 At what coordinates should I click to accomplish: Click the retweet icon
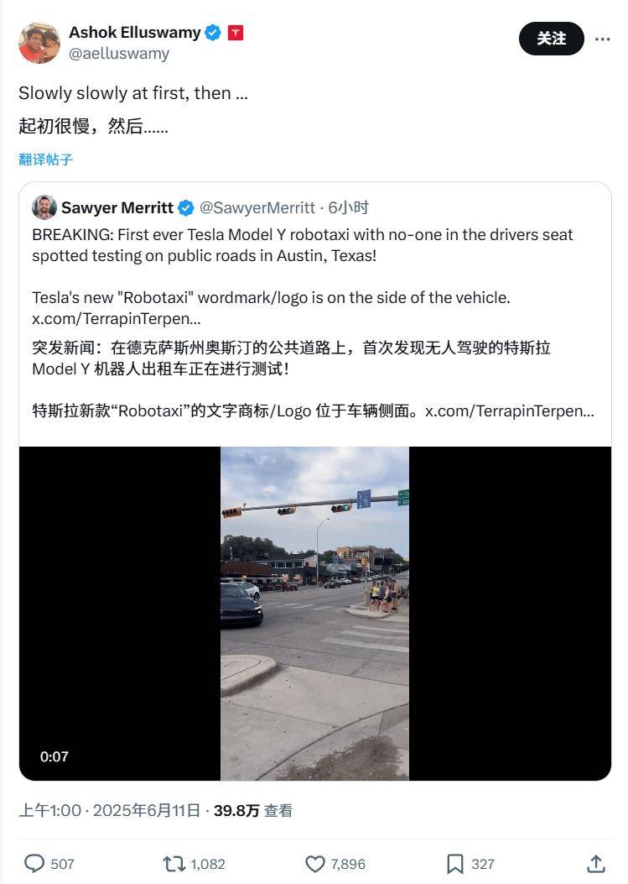point(174,864)
